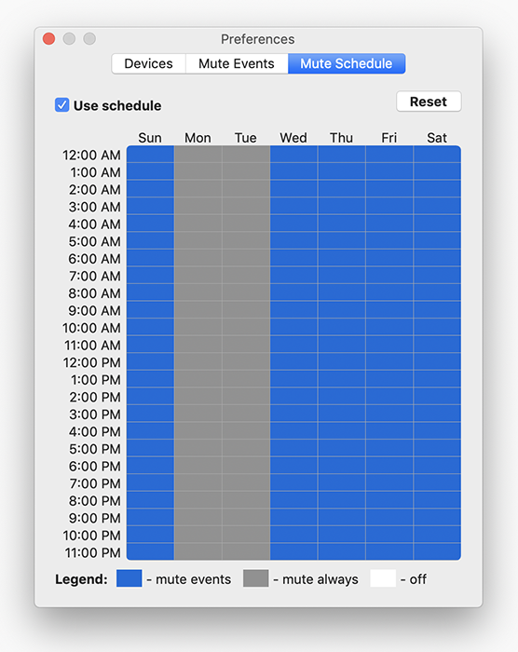Toggle Monday 9:00 AM schedule cell
The image size is (518, 652).
click(x=198, y=310)
